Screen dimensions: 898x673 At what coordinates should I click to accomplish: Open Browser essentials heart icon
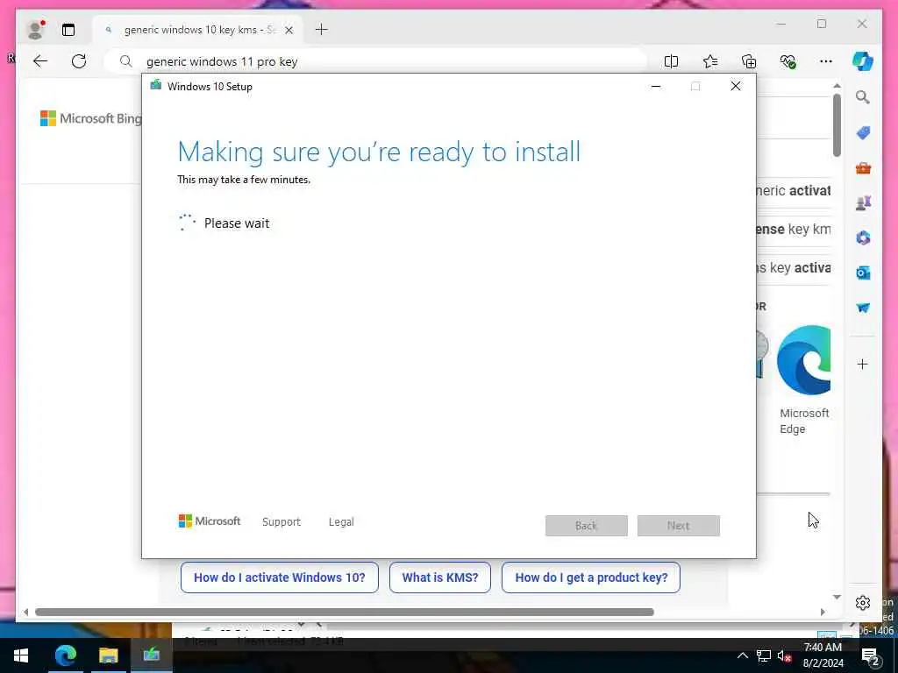tap(788, 61)
